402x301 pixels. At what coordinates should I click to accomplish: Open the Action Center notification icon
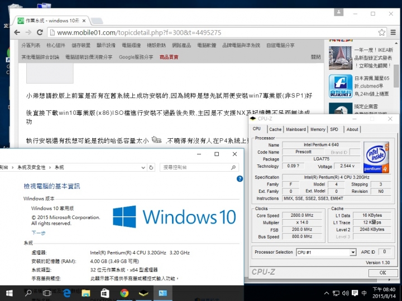tap(355, 293)
